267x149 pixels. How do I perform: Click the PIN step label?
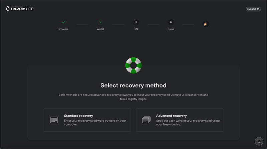(x=136, y=29)
